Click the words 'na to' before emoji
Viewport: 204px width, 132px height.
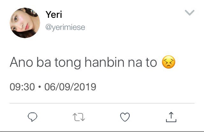[142, 63]
